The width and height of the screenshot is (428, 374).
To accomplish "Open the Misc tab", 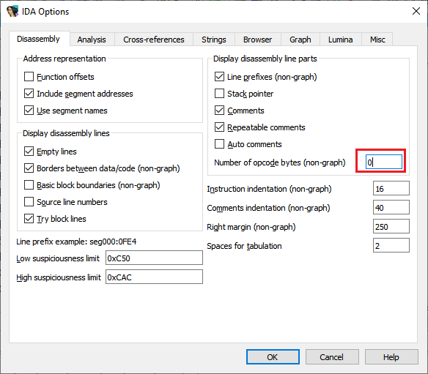I will point(377,40).
